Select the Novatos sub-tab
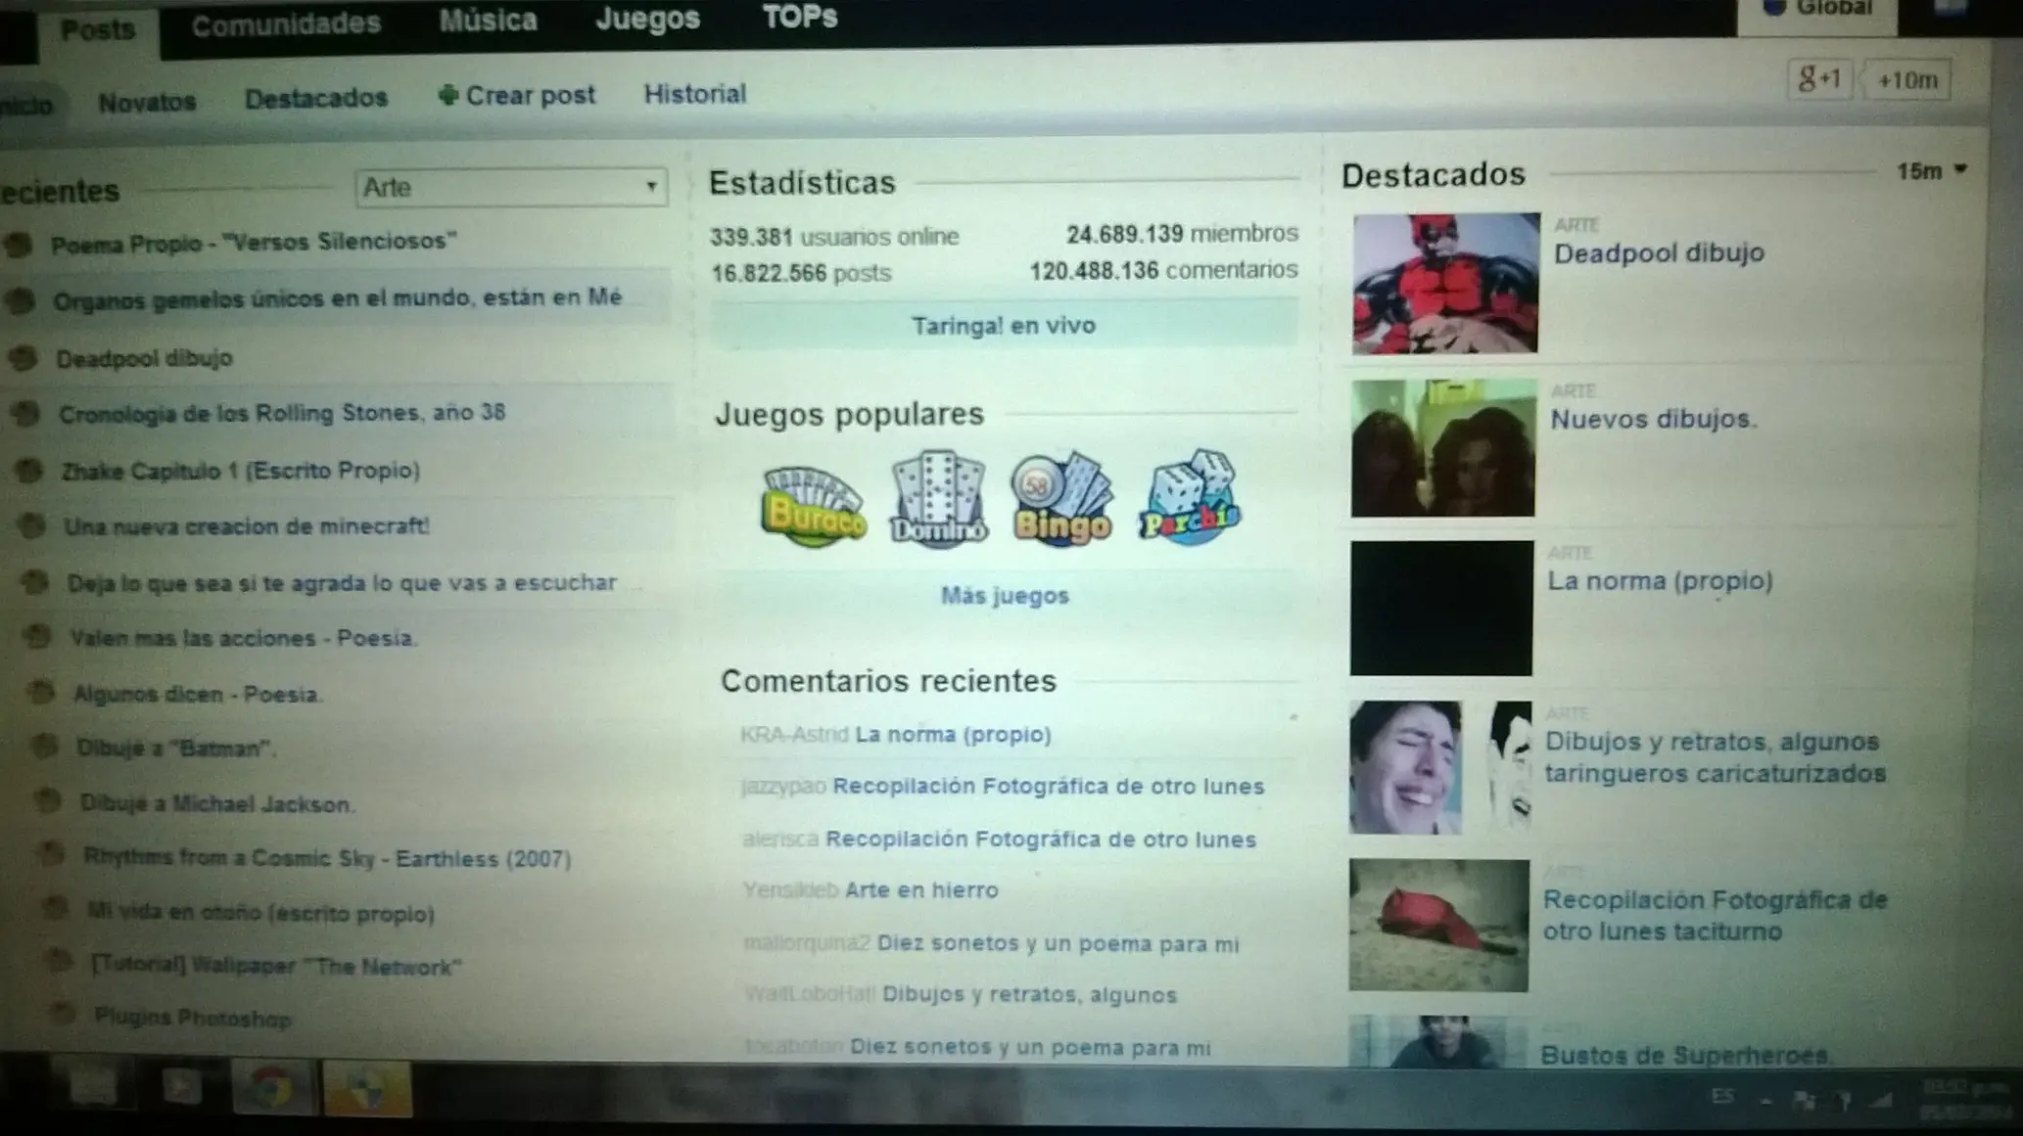 pyautogui.click(x=147, y=102)
